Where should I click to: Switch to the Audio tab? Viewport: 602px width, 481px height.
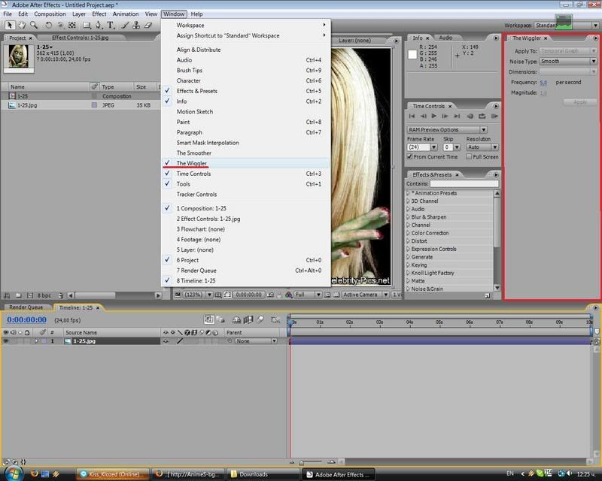(x=445, y=38)
